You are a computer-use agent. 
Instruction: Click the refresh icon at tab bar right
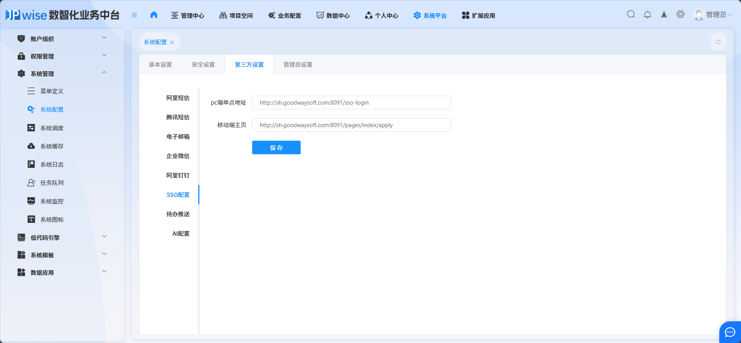718,42
